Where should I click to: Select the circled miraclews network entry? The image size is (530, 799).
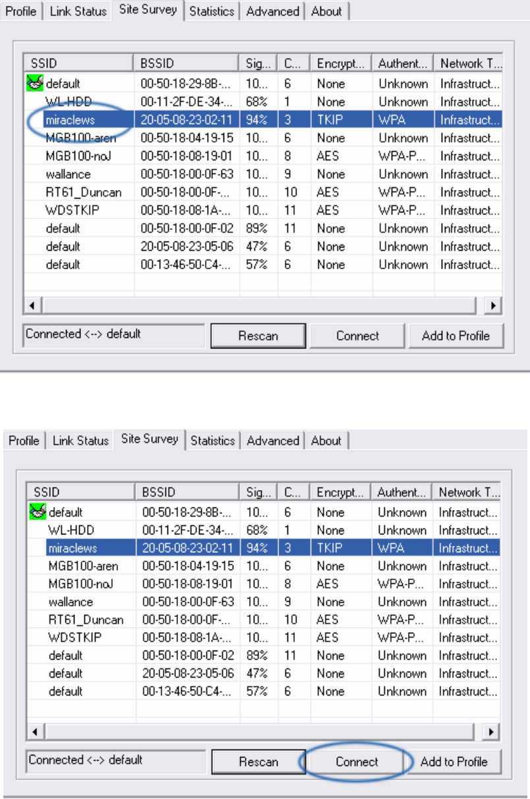click(71, 120)
